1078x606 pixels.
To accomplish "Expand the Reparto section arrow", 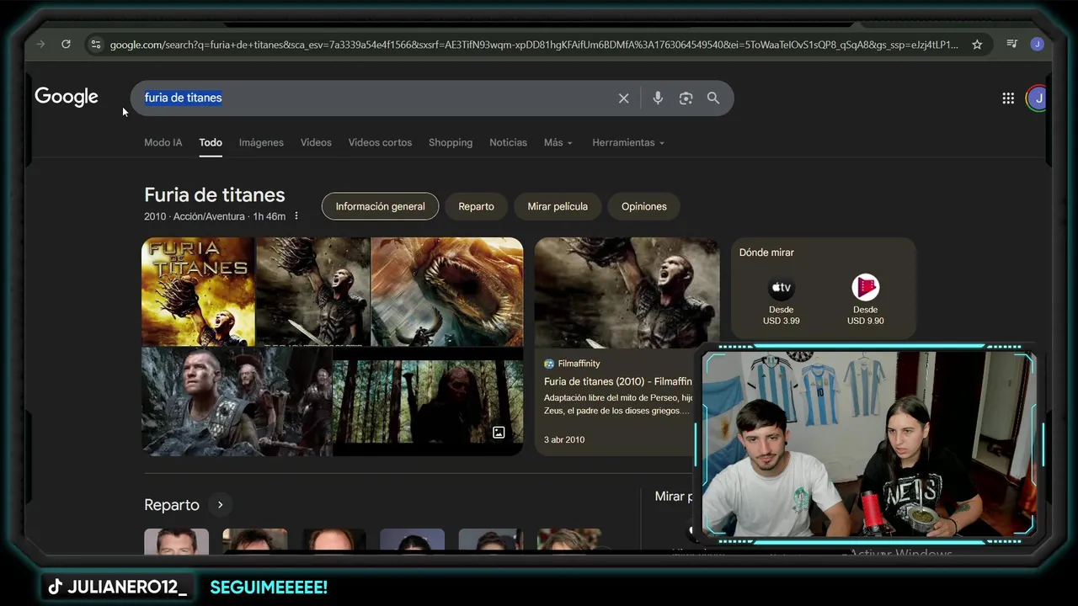I will pos(220,505).
